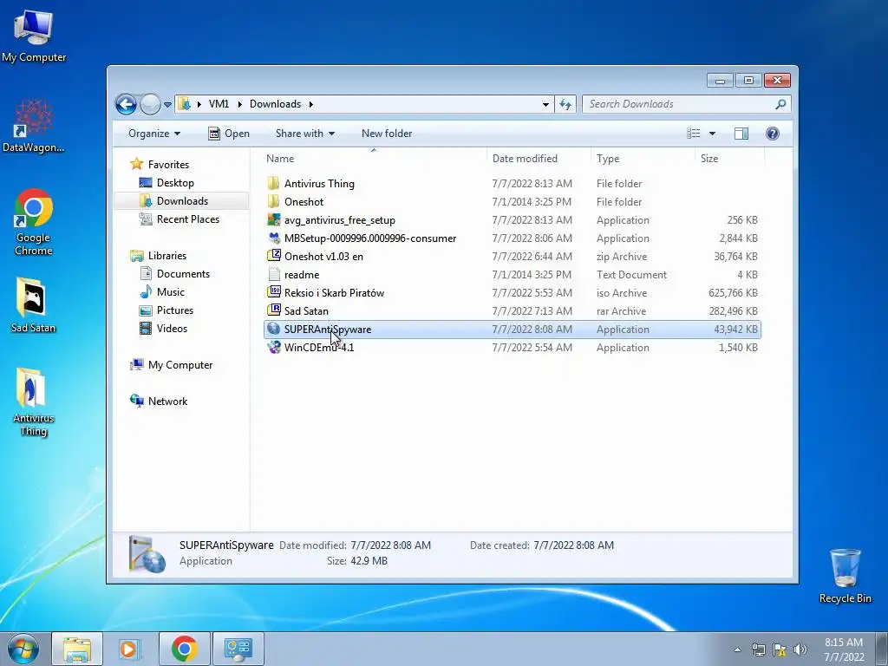Click the Change your view icon
The height and width of the screenshot is (666, 888).
point(693,134)
